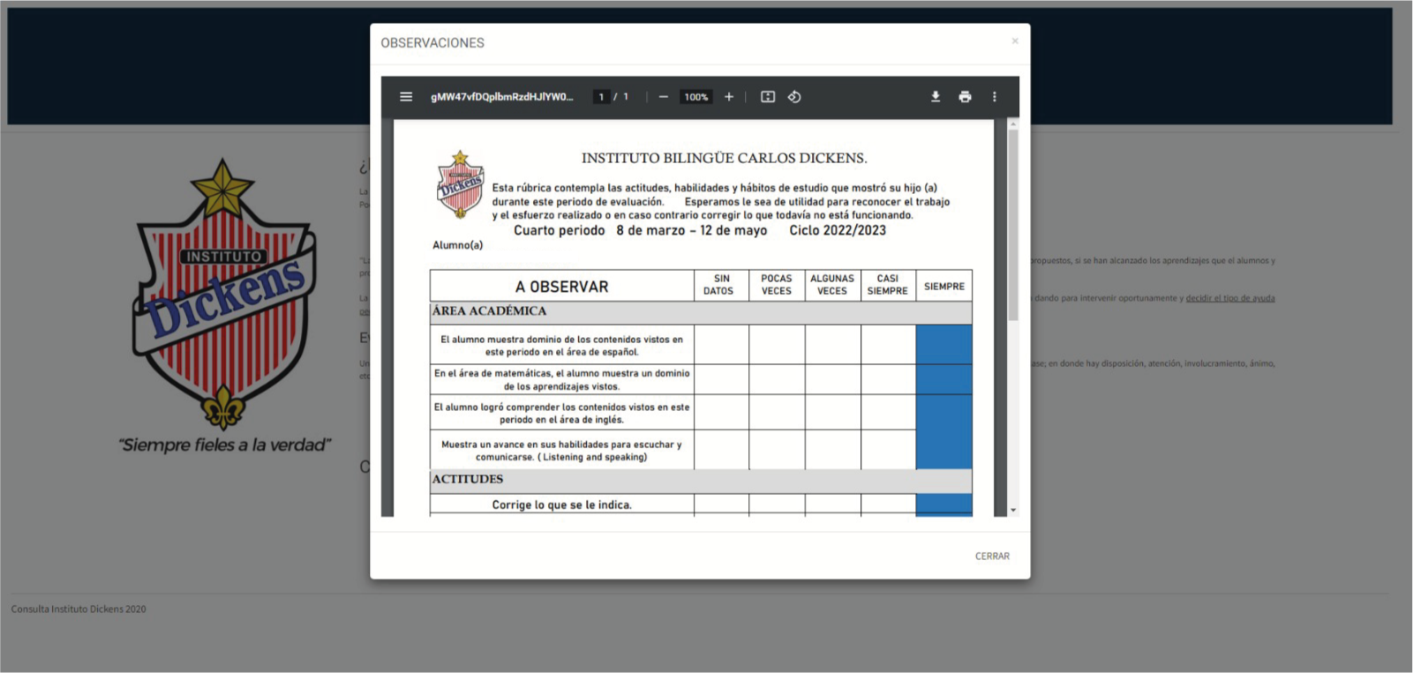This screenshot has width=1413, height=673.
Task: Open the PDF sidebar hamburger menu
Action: pyautogui.click(x=406, y=97)
